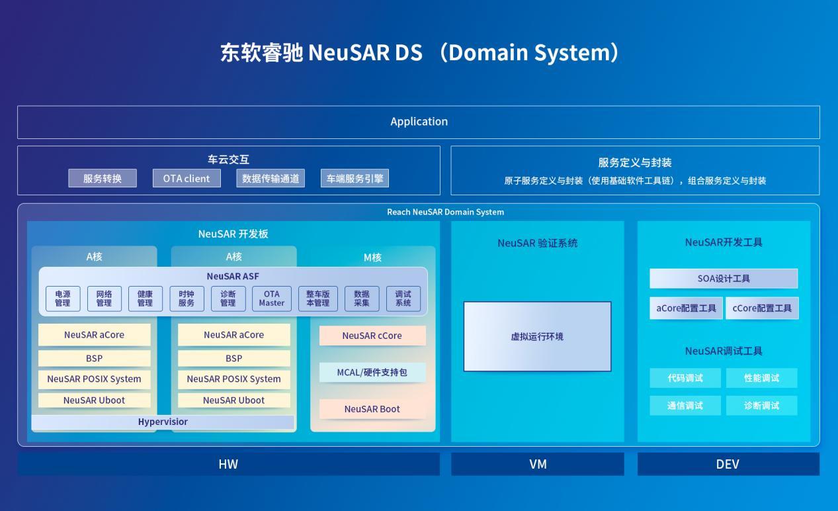Expand the NeuSAR 验证系统 section

537,243
